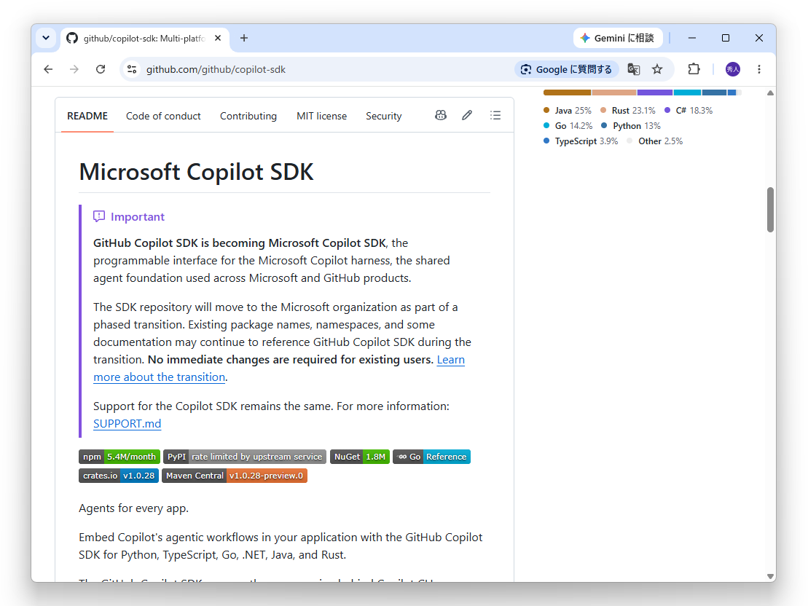
Task: Open the Contributing tab
Action: click(248, 116)
